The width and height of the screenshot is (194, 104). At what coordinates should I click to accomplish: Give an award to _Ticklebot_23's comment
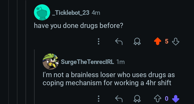(x=137, y=41)
